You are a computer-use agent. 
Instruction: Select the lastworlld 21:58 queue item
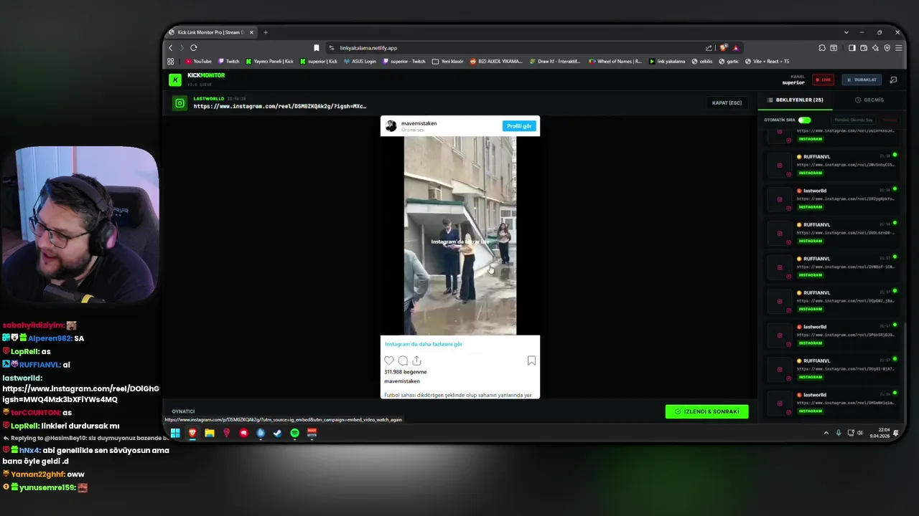click(x=833, y=199)
